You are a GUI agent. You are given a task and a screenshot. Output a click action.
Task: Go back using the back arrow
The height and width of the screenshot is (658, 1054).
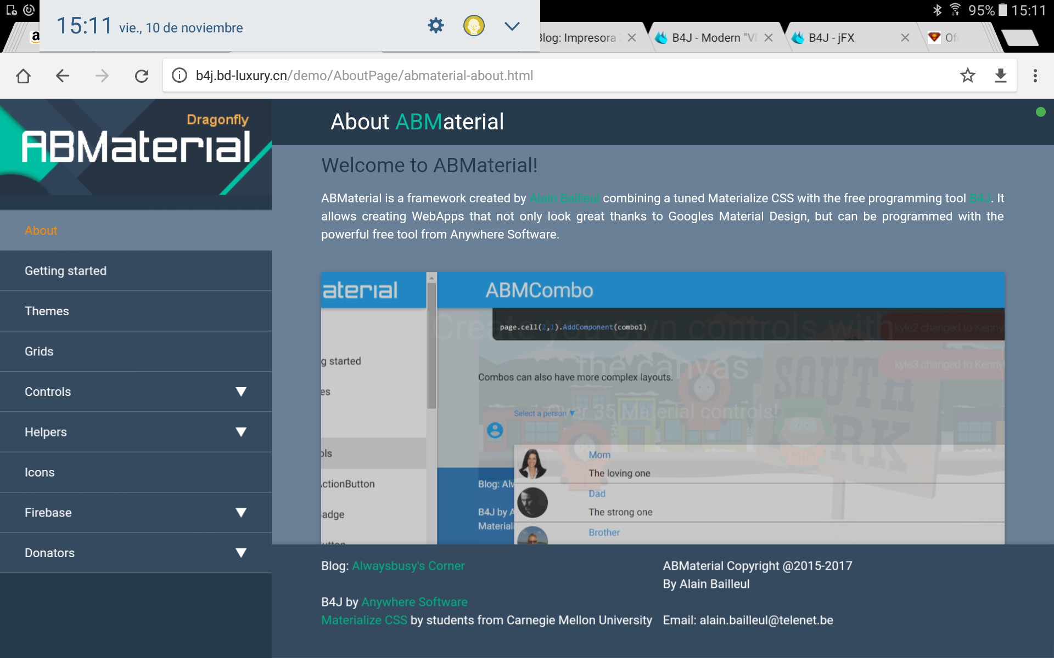63,76
